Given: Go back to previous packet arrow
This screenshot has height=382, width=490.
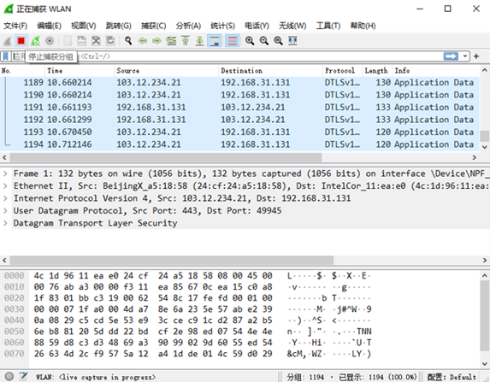Looking at the screenshot, I should (x=143, y=41).
